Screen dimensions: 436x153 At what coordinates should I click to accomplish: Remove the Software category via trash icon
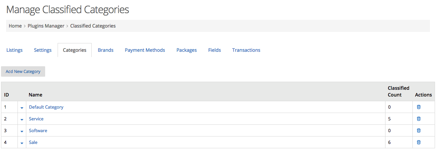pyautogui.click(x=419, y=130)
